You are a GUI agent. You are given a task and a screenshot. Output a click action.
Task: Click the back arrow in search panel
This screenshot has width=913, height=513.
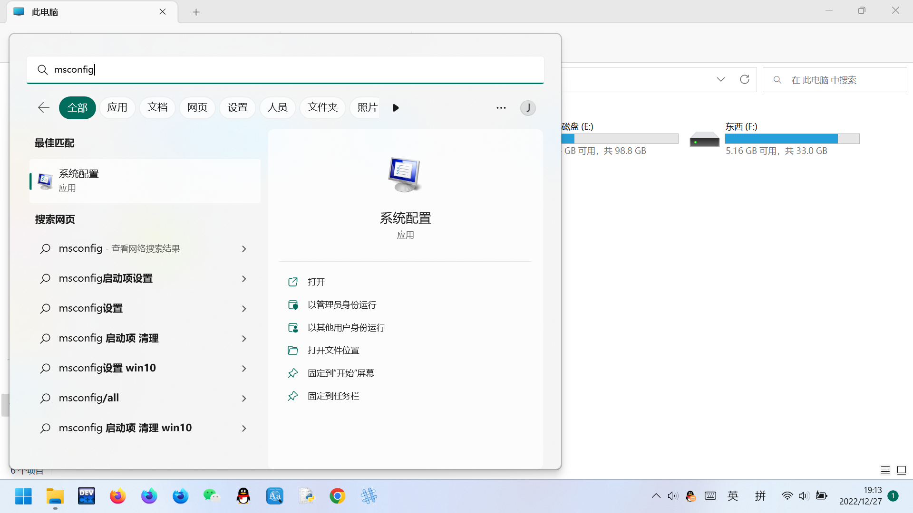43,108
